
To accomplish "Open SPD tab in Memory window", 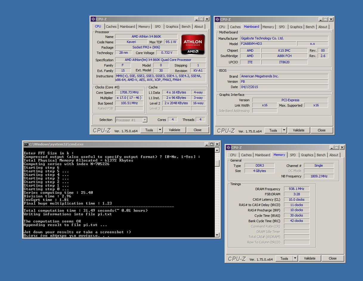I will [x=293, y=155].
